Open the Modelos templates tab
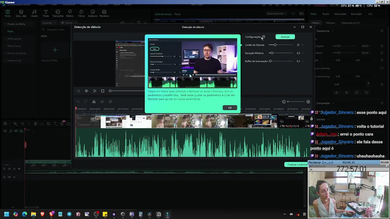 pyautogui.click(x=104, y=13)
